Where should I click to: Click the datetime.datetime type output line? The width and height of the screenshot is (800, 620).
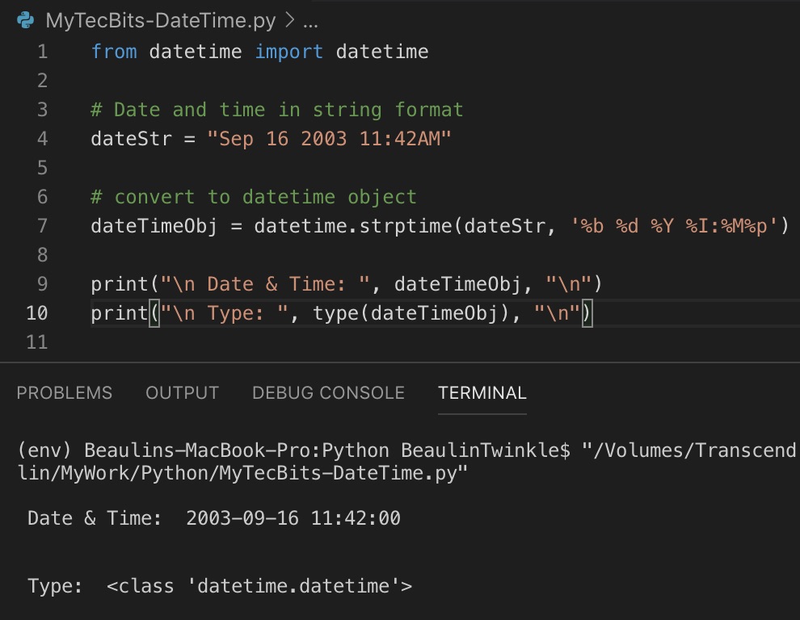pos(218,586)
